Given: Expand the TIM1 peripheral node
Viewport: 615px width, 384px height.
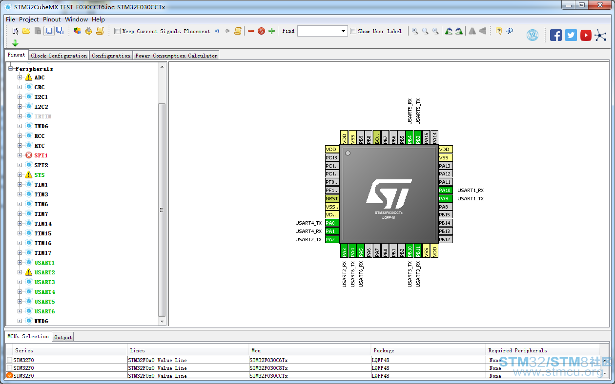Looking at the screenshot, I should 20,185.
